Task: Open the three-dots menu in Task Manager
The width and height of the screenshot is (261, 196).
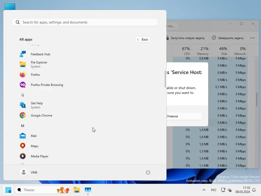Action: (x=252, y=38)
